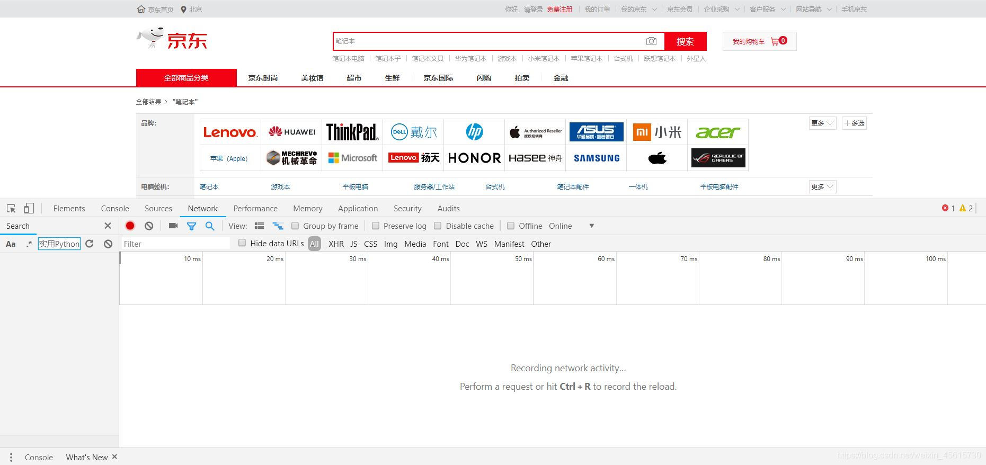Click the red 搜索 search button

pos(685,41)
